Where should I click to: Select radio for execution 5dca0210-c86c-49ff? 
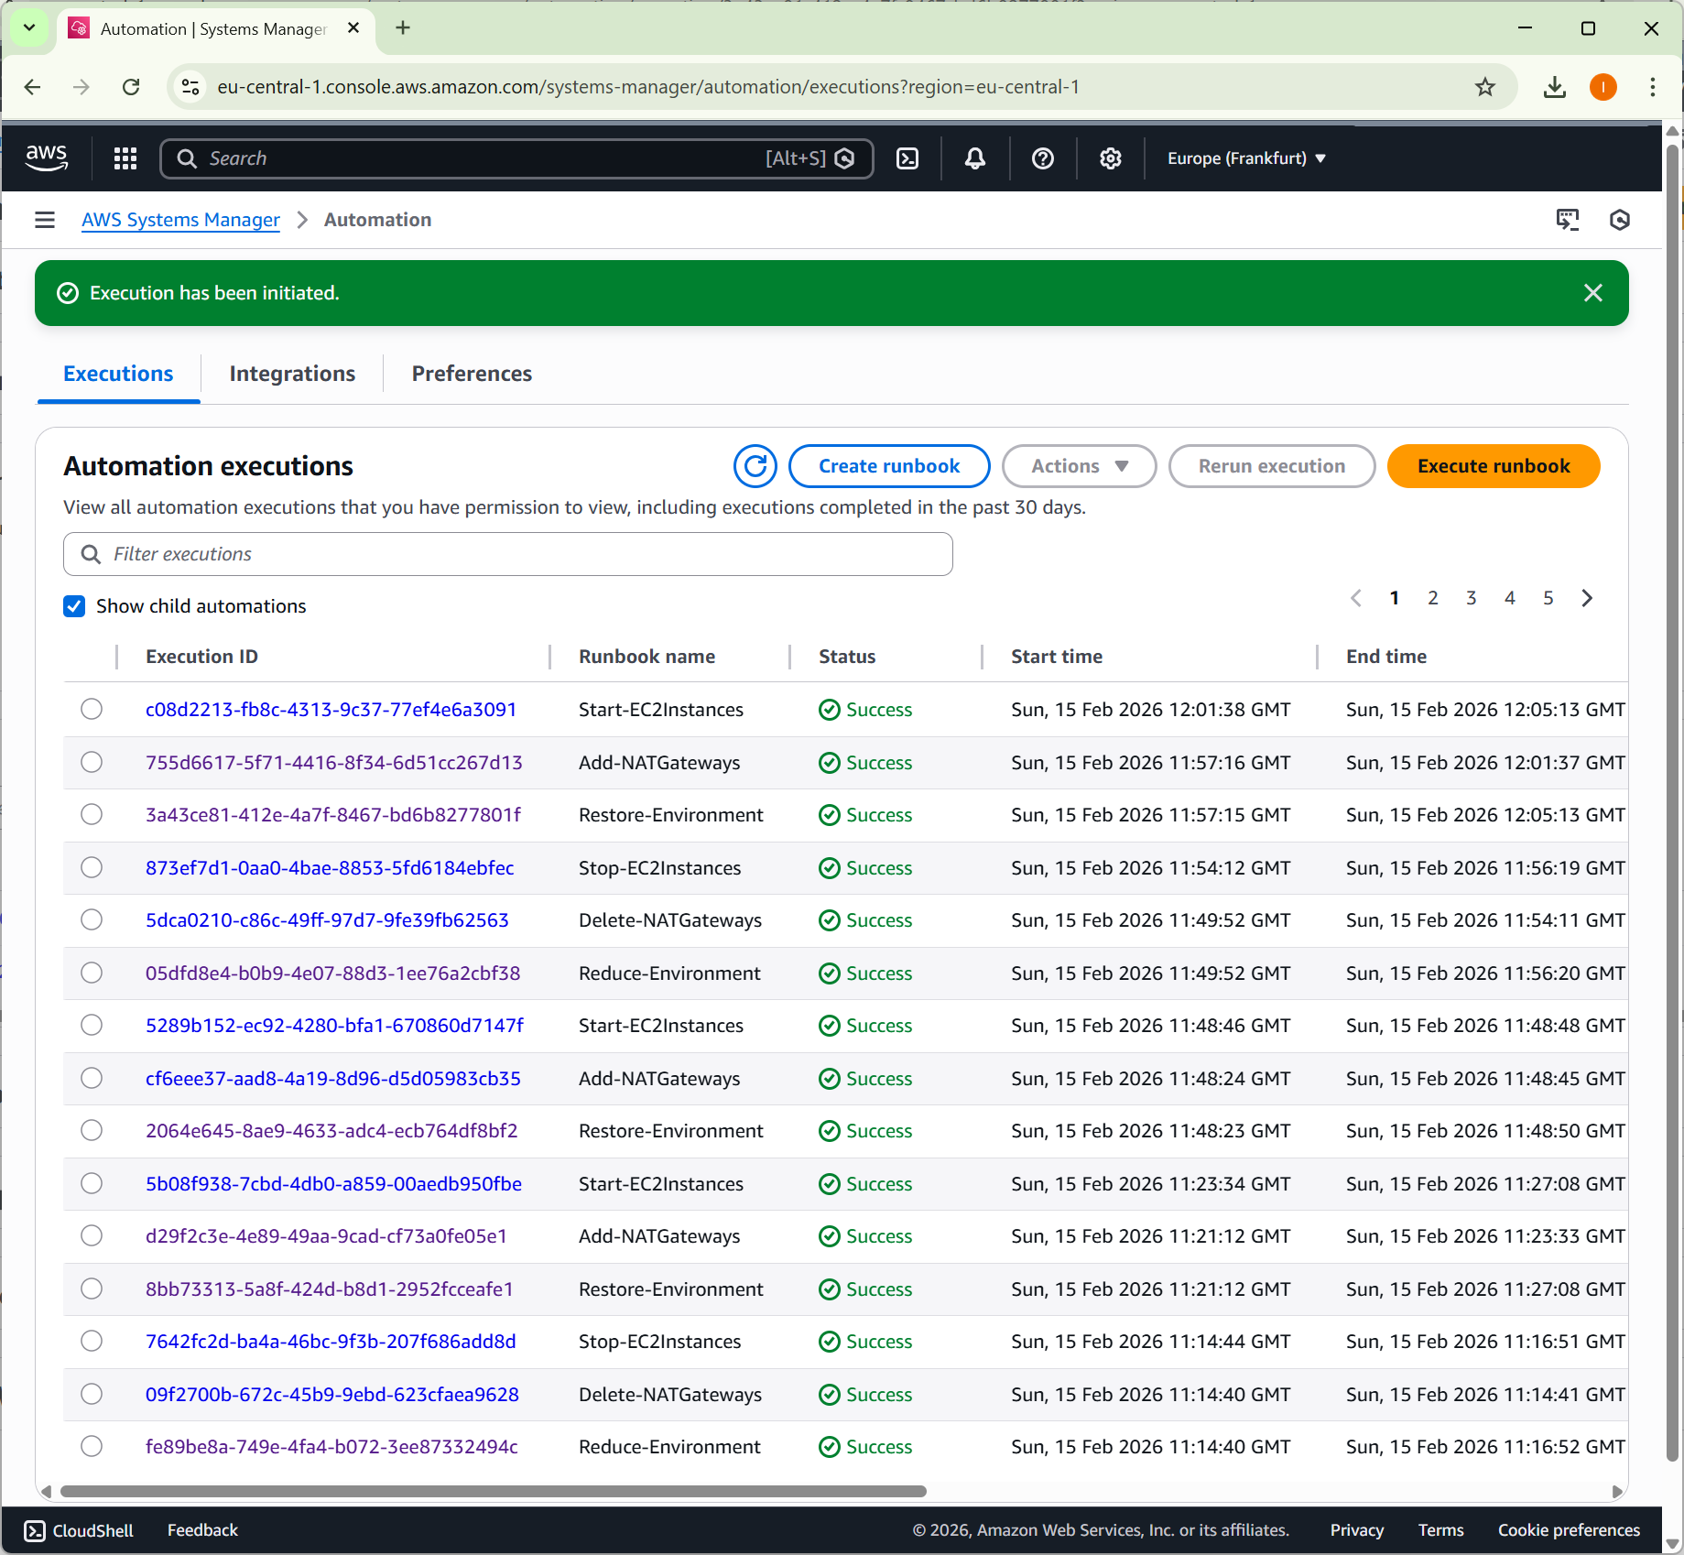pyautogui.click(x=92, y=919)
